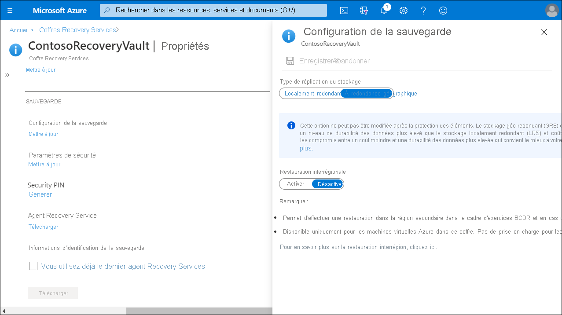Click the 'Security PIN' label
This screenshot has height=315, width=562.
point(46,185)
